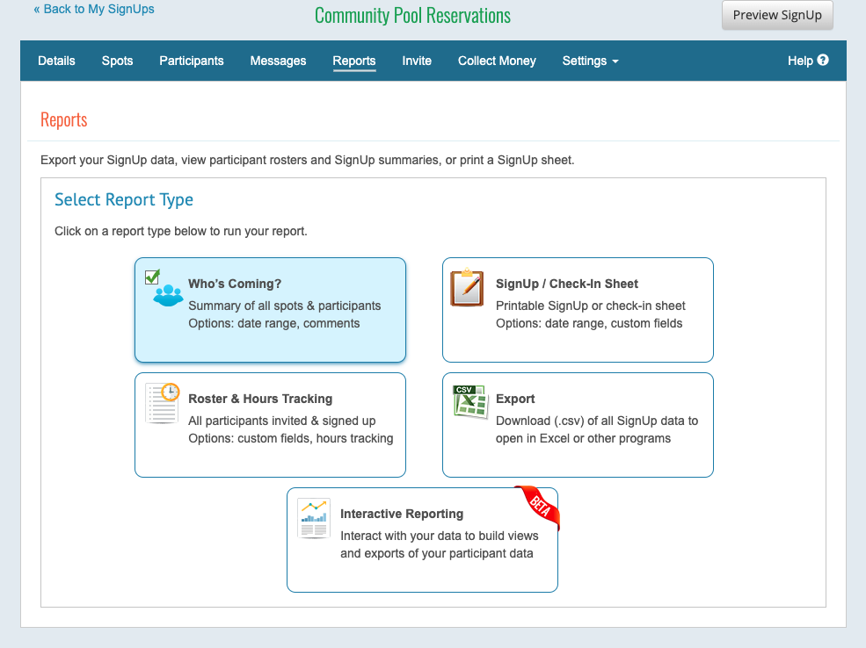Expand the Settings dropdown menu
The image size is (866, 648).
tap(590, 61)
